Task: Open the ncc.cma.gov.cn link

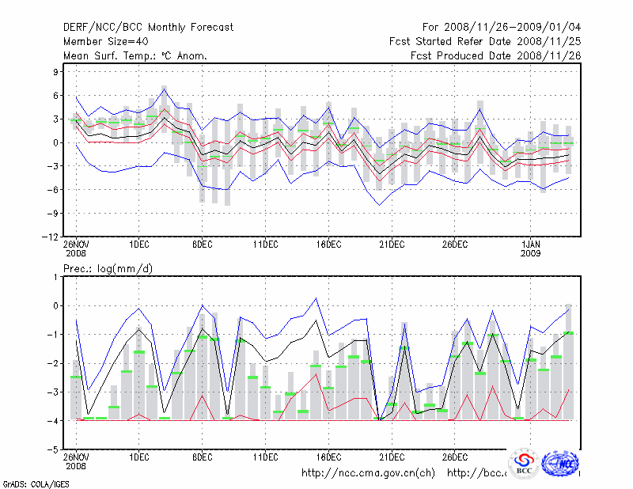Action: click(369, 473)
